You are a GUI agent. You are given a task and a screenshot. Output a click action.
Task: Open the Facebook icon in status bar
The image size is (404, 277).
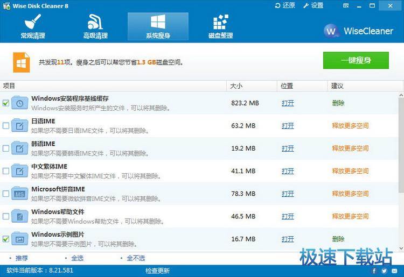[374, 271]
